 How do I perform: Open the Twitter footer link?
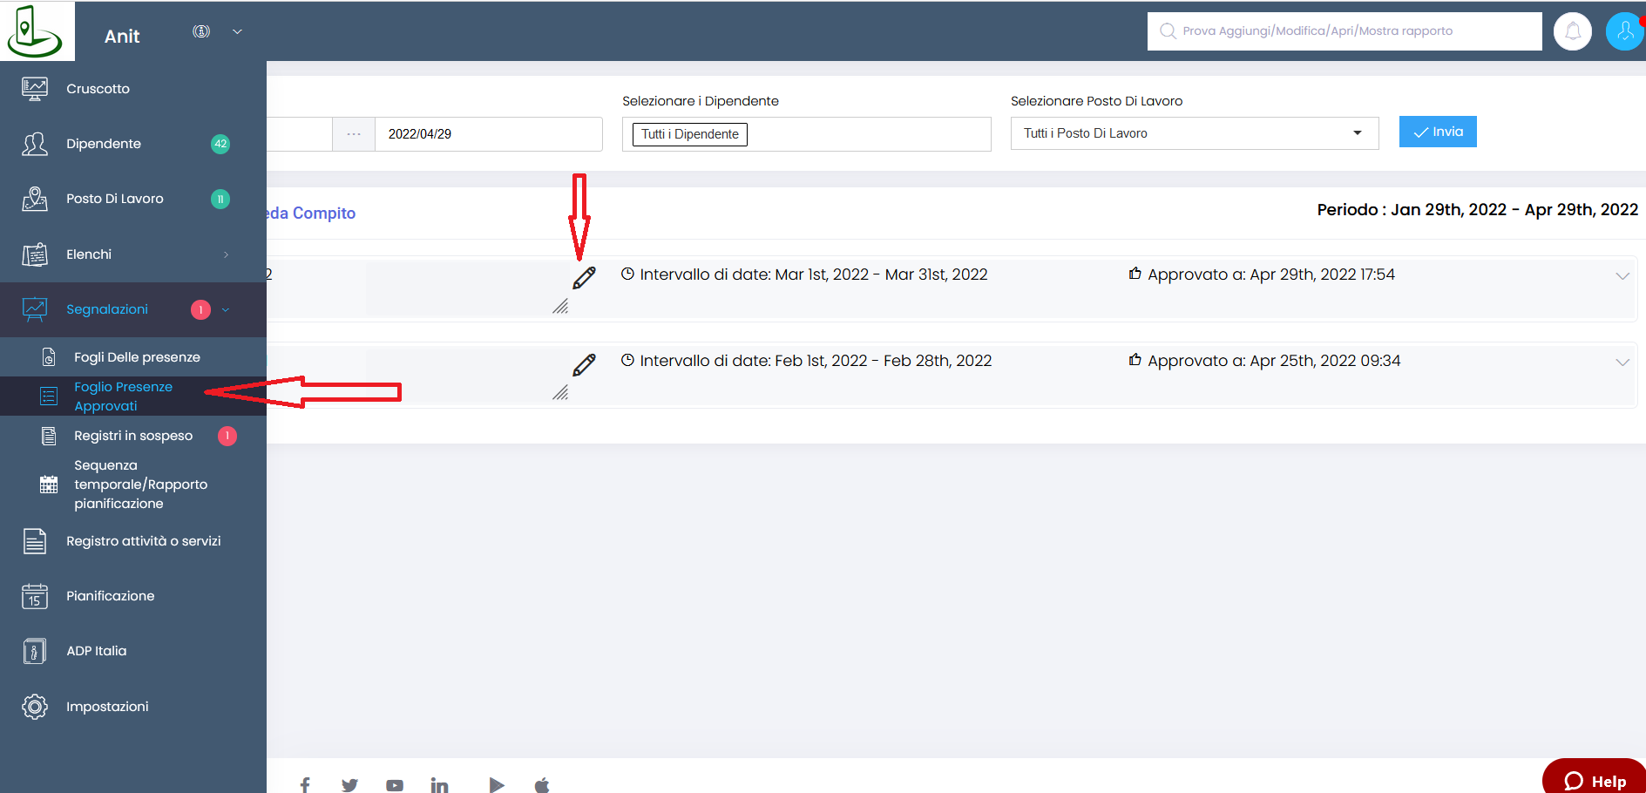point(349,785)
